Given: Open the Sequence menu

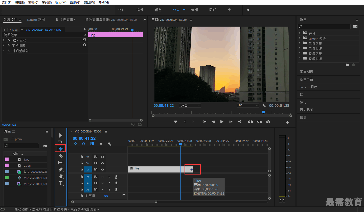Looking at the screenshot, I should 47,2.
